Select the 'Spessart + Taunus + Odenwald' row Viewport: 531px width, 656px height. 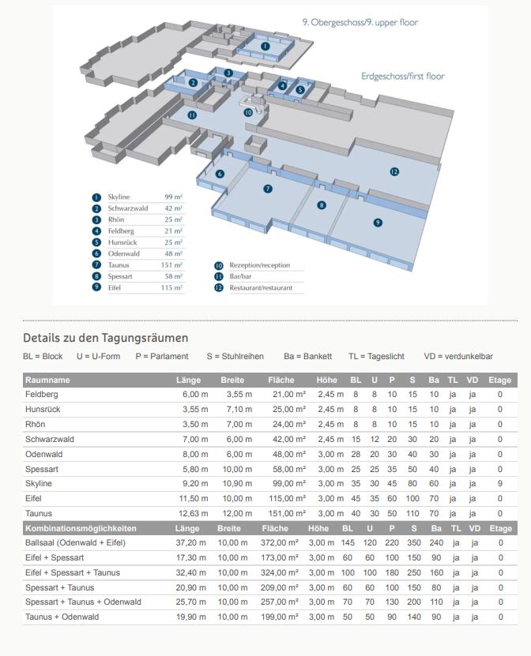pos(270,602)
